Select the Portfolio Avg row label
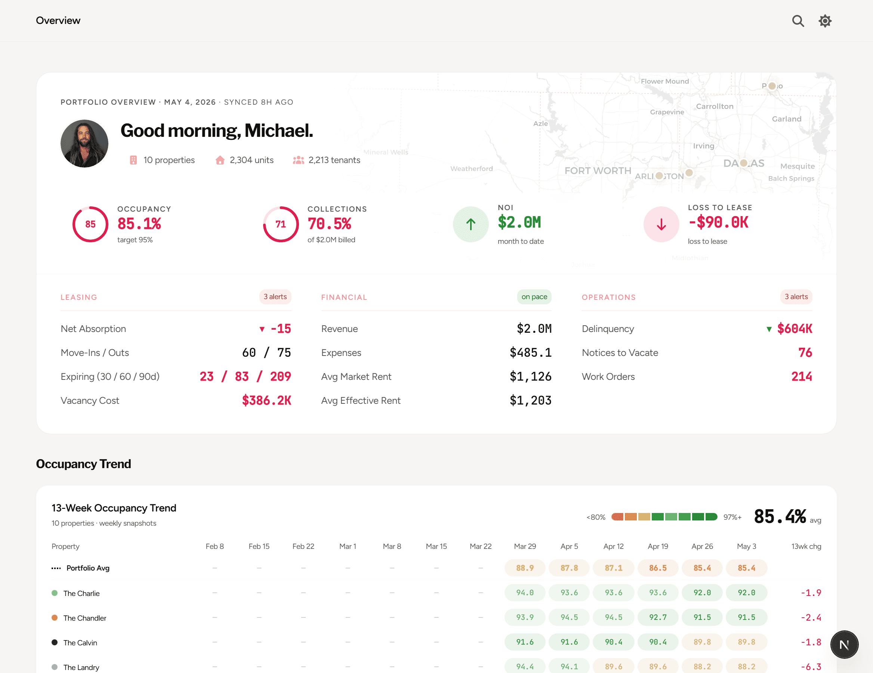Screen dimensions: 873x673 (x=88, y=568)
